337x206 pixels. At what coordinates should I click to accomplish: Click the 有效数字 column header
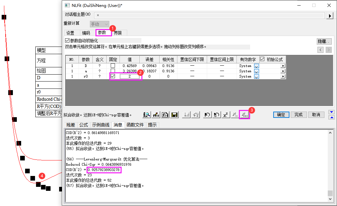pos(248,59)
